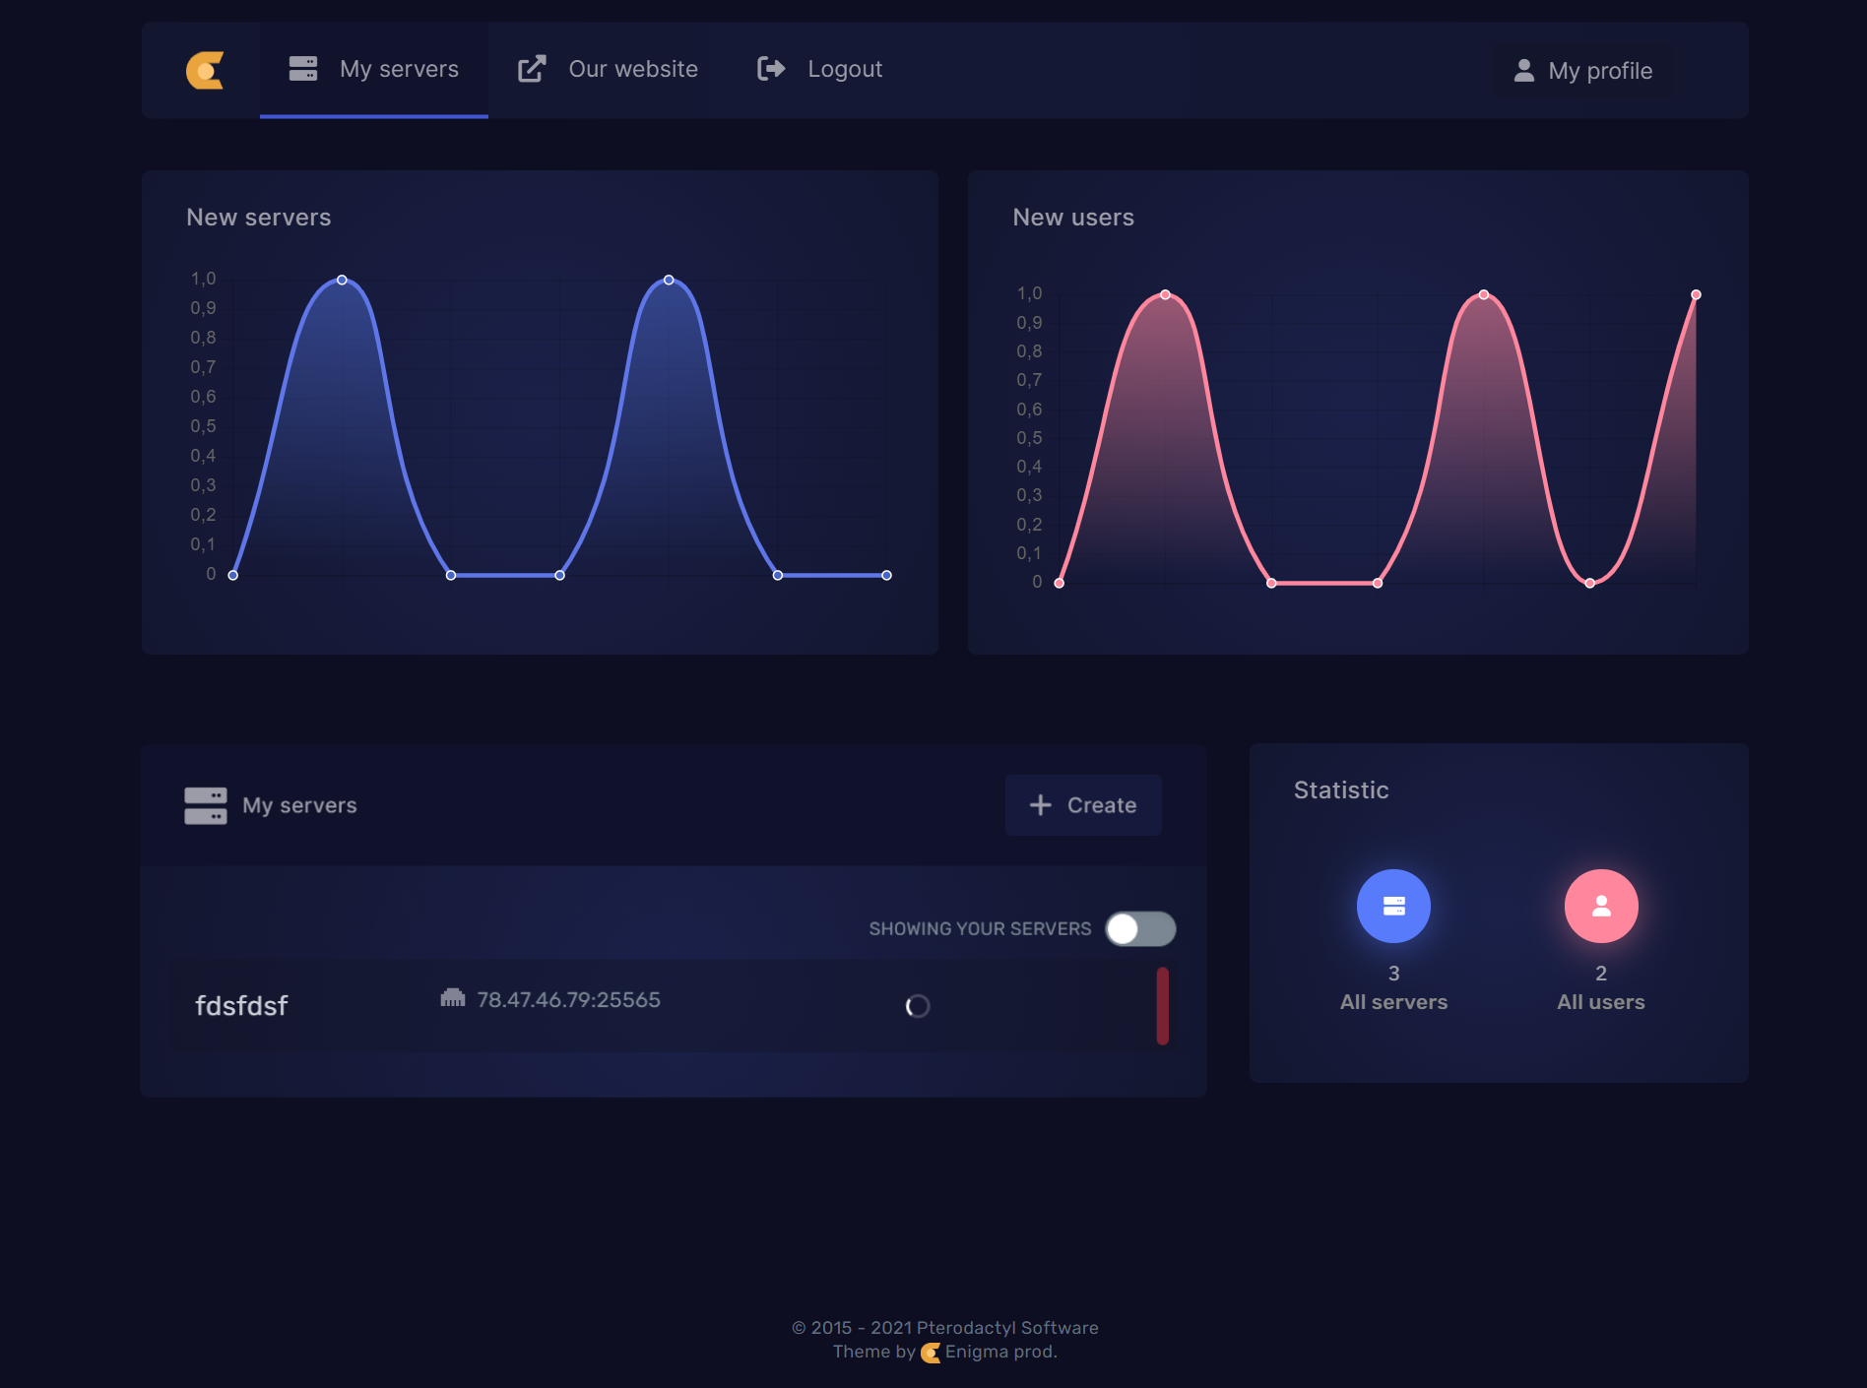This screenshot has width=1867, height=1388.
Task: Click the user silhouette icon beside My profile
Action: click(1523, 71)
